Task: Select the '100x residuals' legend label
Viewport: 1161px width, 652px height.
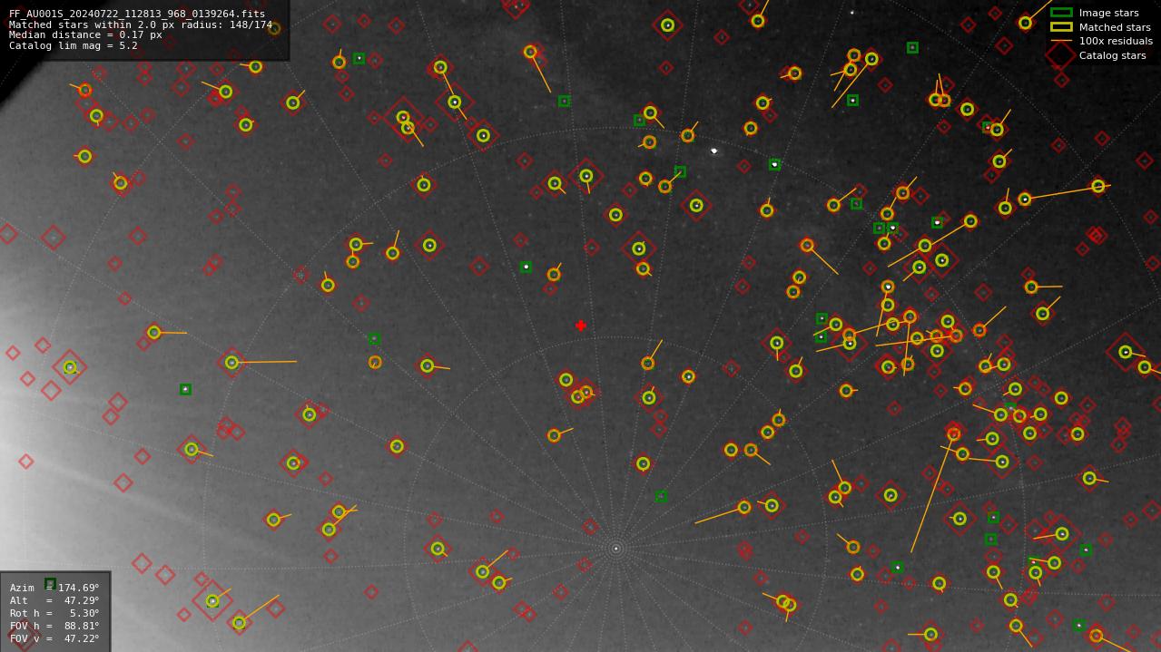Action: point(1116,41)
